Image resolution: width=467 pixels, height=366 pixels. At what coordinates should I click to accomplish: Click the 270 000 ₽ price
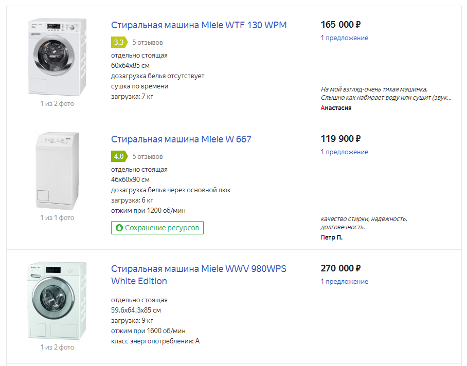(340, 268)
